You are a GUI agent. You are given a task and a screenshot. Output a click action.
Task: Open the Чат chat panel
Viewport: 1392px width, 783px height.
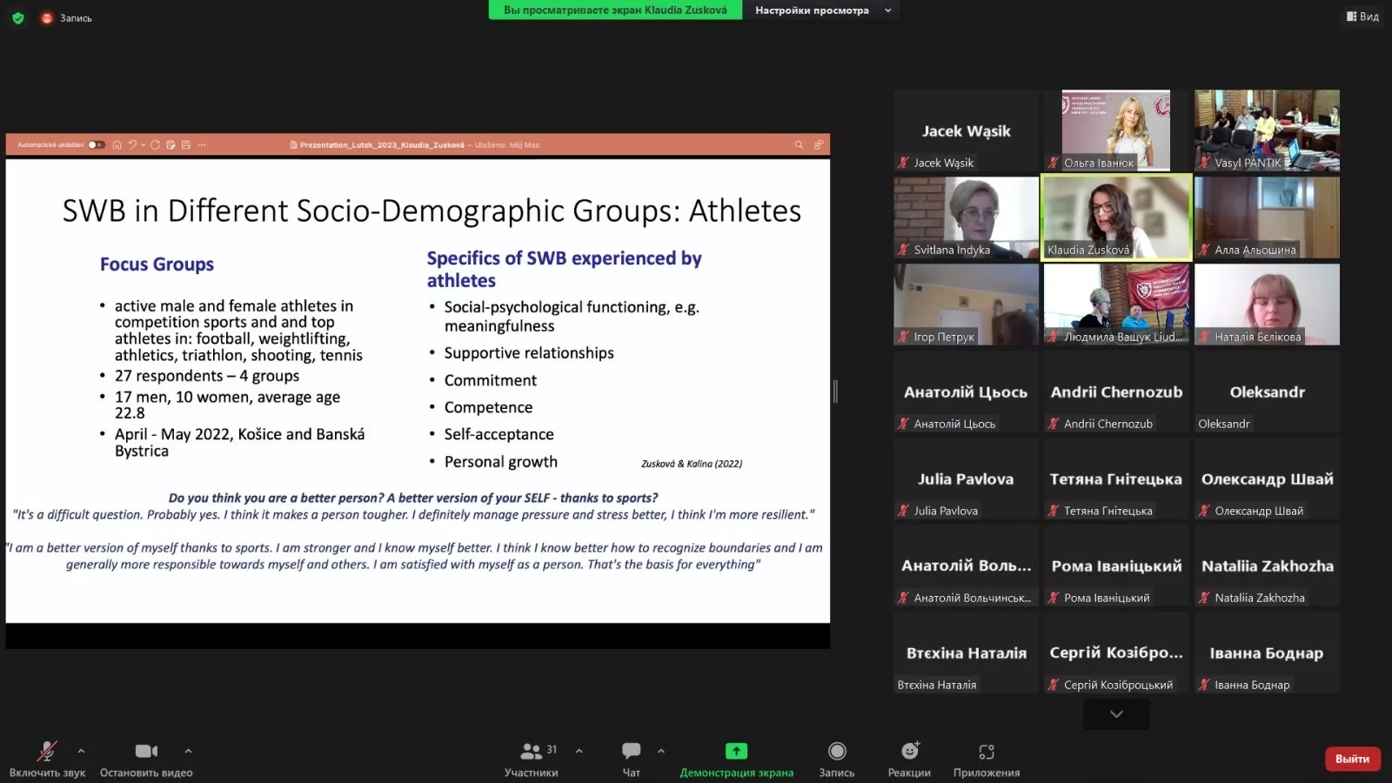pyautogui.click(x=631, y=752)
